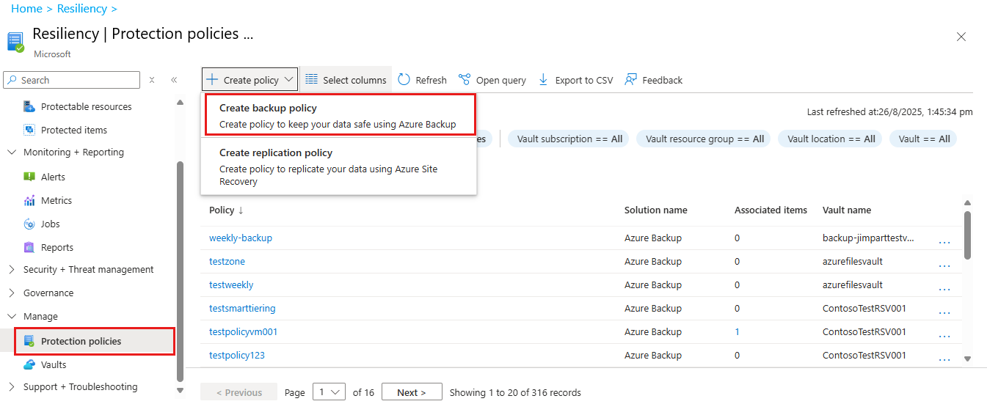
Task: Open Vault resource group == All filter
Action: [x=703, y=139]
